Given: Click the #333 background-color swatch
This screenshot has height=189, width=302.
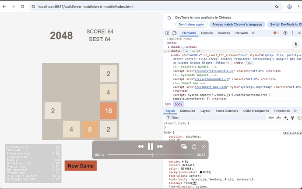Looking at the screenshot, I should [x=201, y=172].
